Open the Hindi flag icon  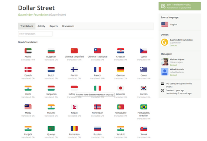pos(28,88)
